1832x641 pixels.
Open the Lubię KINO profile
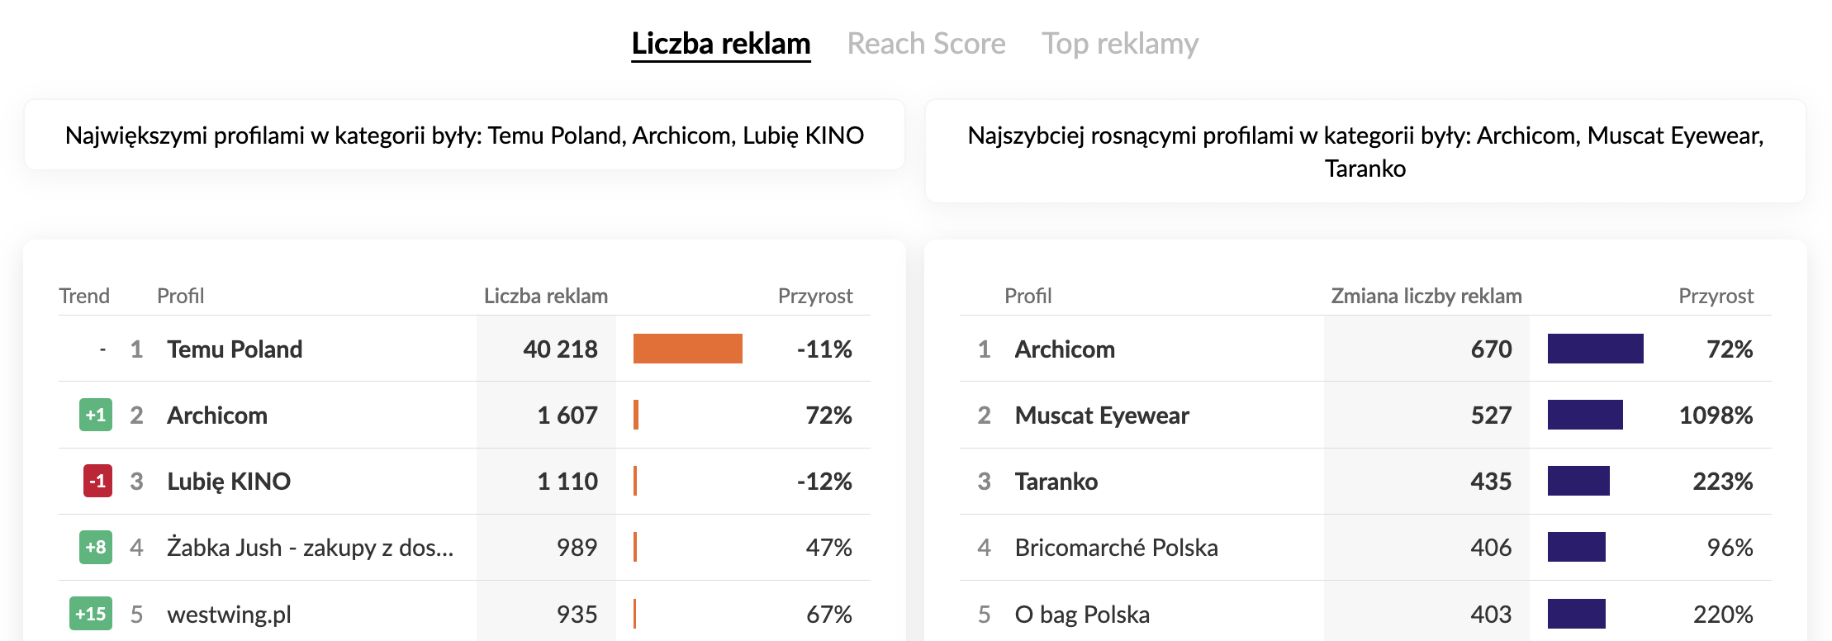click(229, 482)
